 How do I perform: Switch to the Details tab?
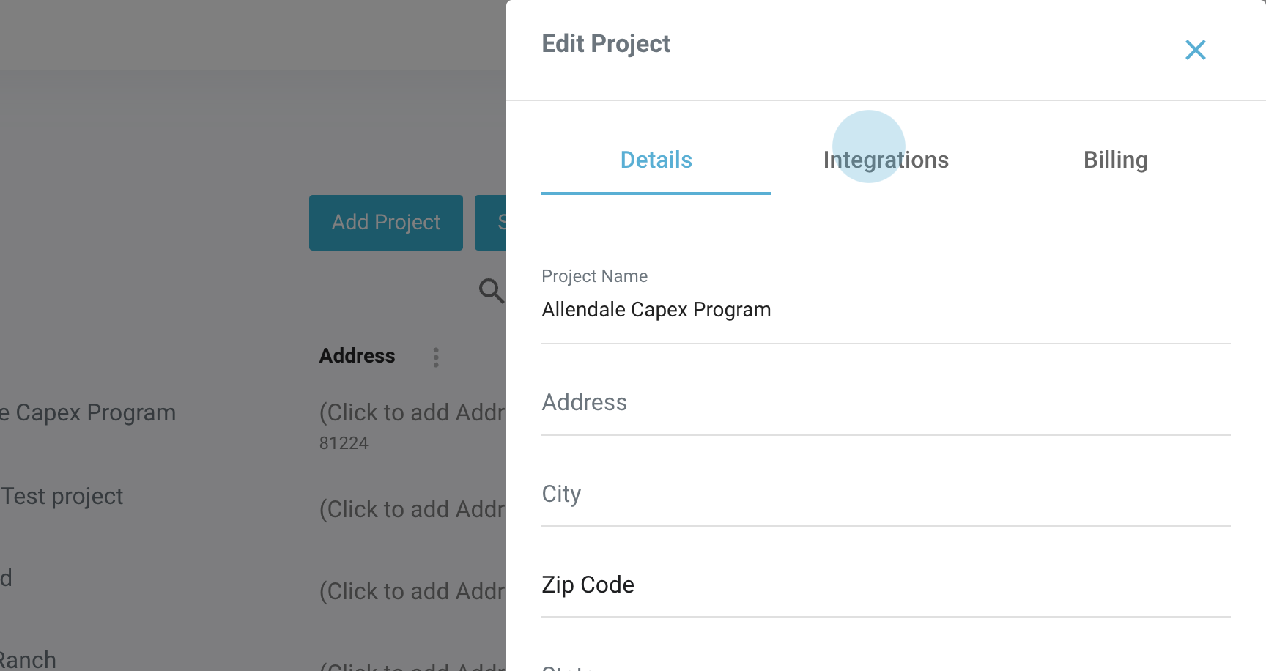[656, 160]
